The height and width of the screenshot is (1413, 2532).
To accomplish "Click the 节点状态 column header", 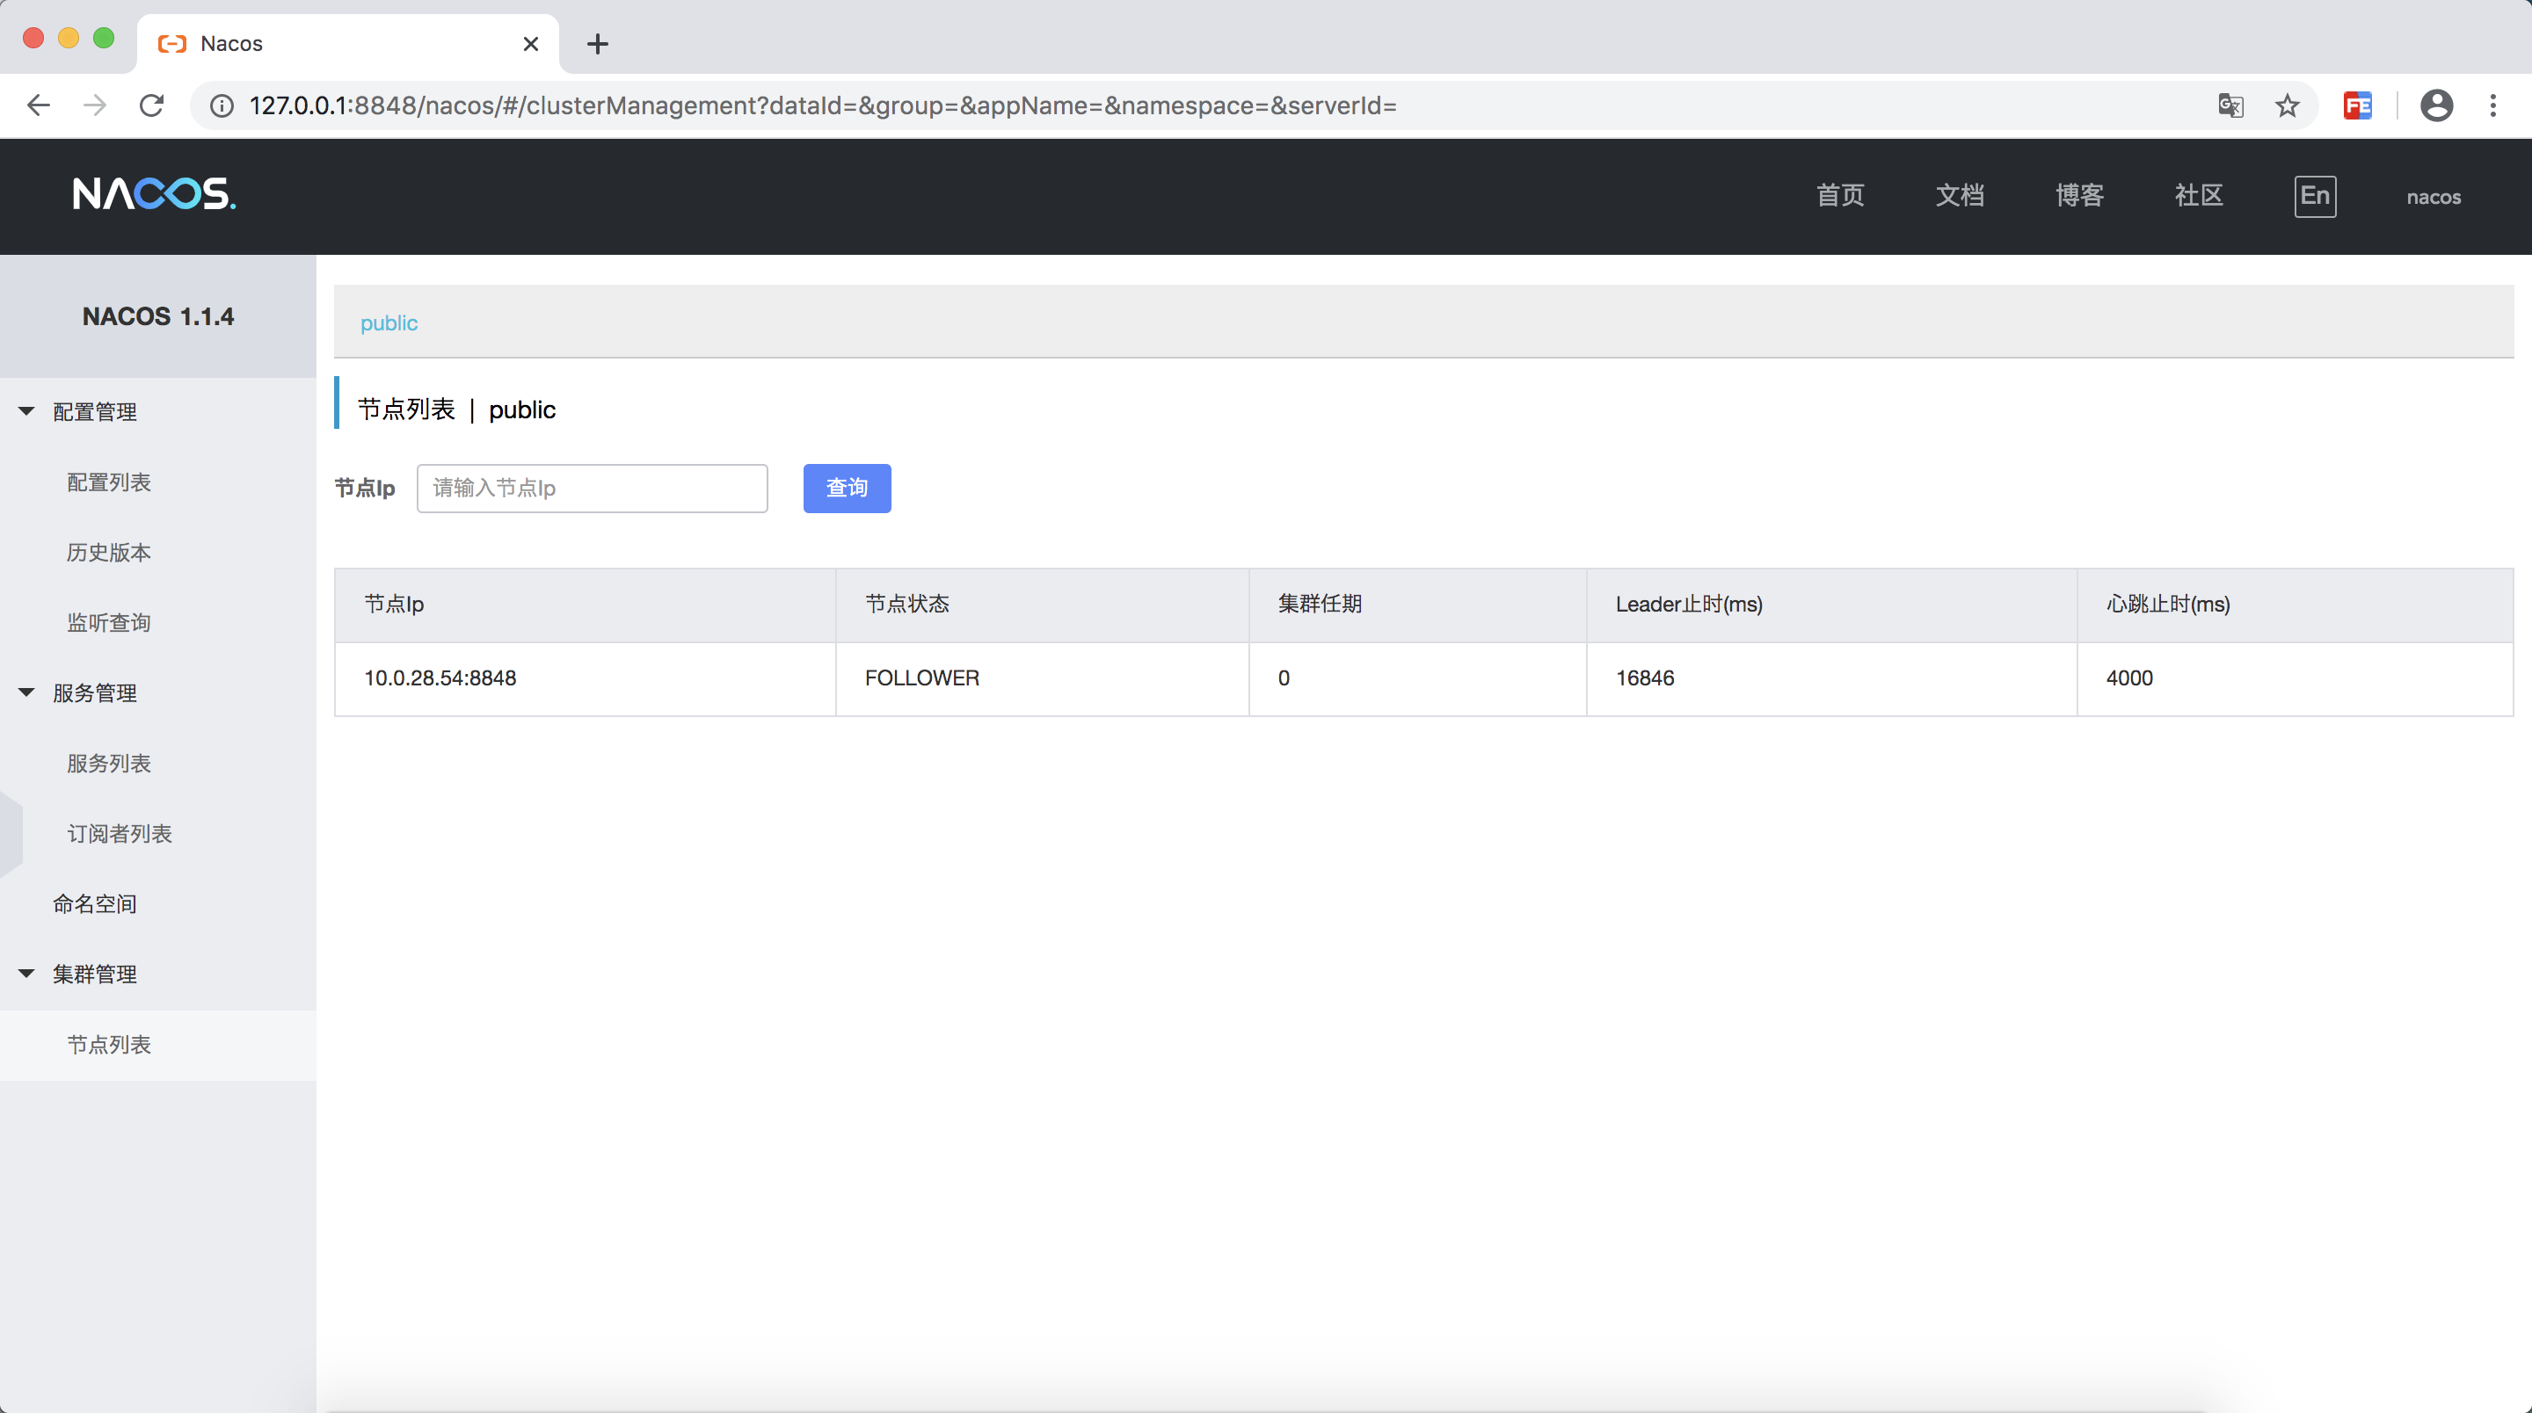I will [x=1042, y=605].
